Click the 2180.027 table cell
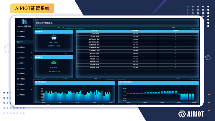215x121 pixels. pyautogui.click(x=135, y=65)
